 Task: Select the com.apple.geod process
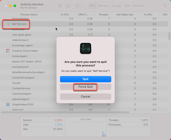[x=21, y=35]
